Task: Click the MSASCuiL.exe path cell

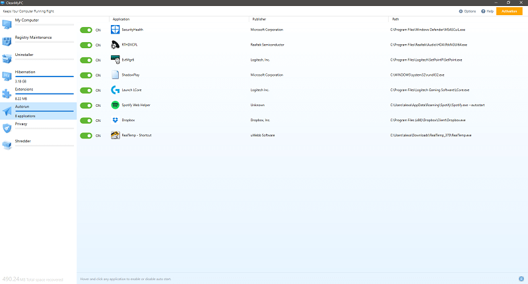Action: pyautogui.click(x=428, y=30)
